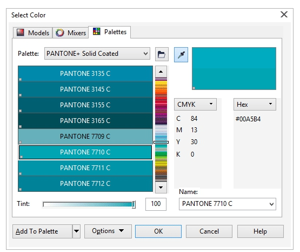Open palette folder browse icon

(x=162, y=54)
